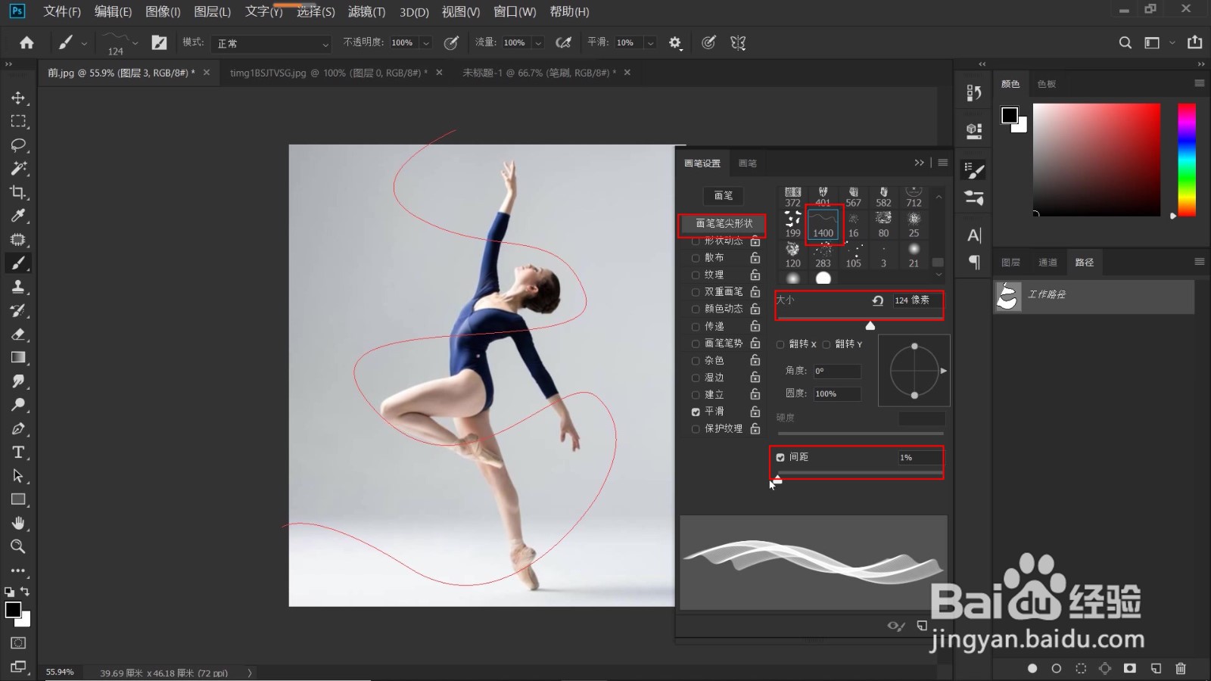Viewport: 1211px width, 681px height.
Task: Expand the 不透明度 opacity dropdown arrow
Action: (x=426, y=43)
